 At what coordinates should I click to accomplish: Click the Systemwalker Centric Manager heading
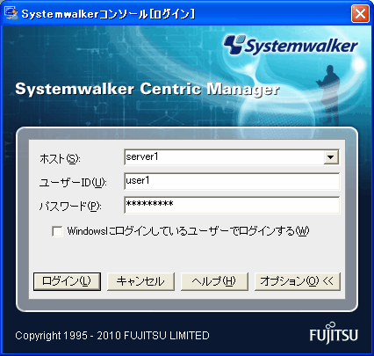pos(147,89)
